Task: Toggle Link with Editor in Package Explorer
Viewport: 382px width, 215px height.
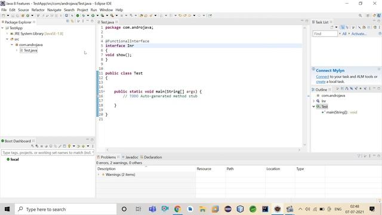Action: coord(72,21)
